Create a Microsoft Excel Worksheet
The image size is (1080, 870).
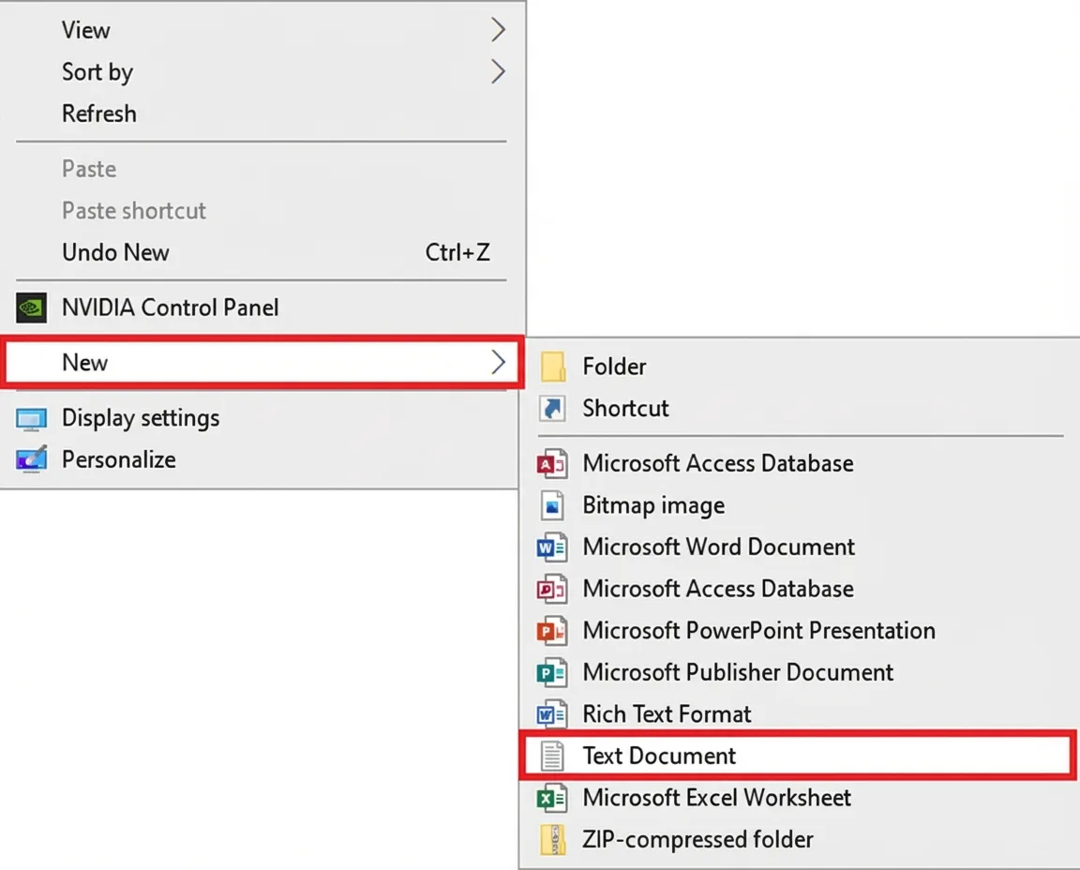point(797,798)
